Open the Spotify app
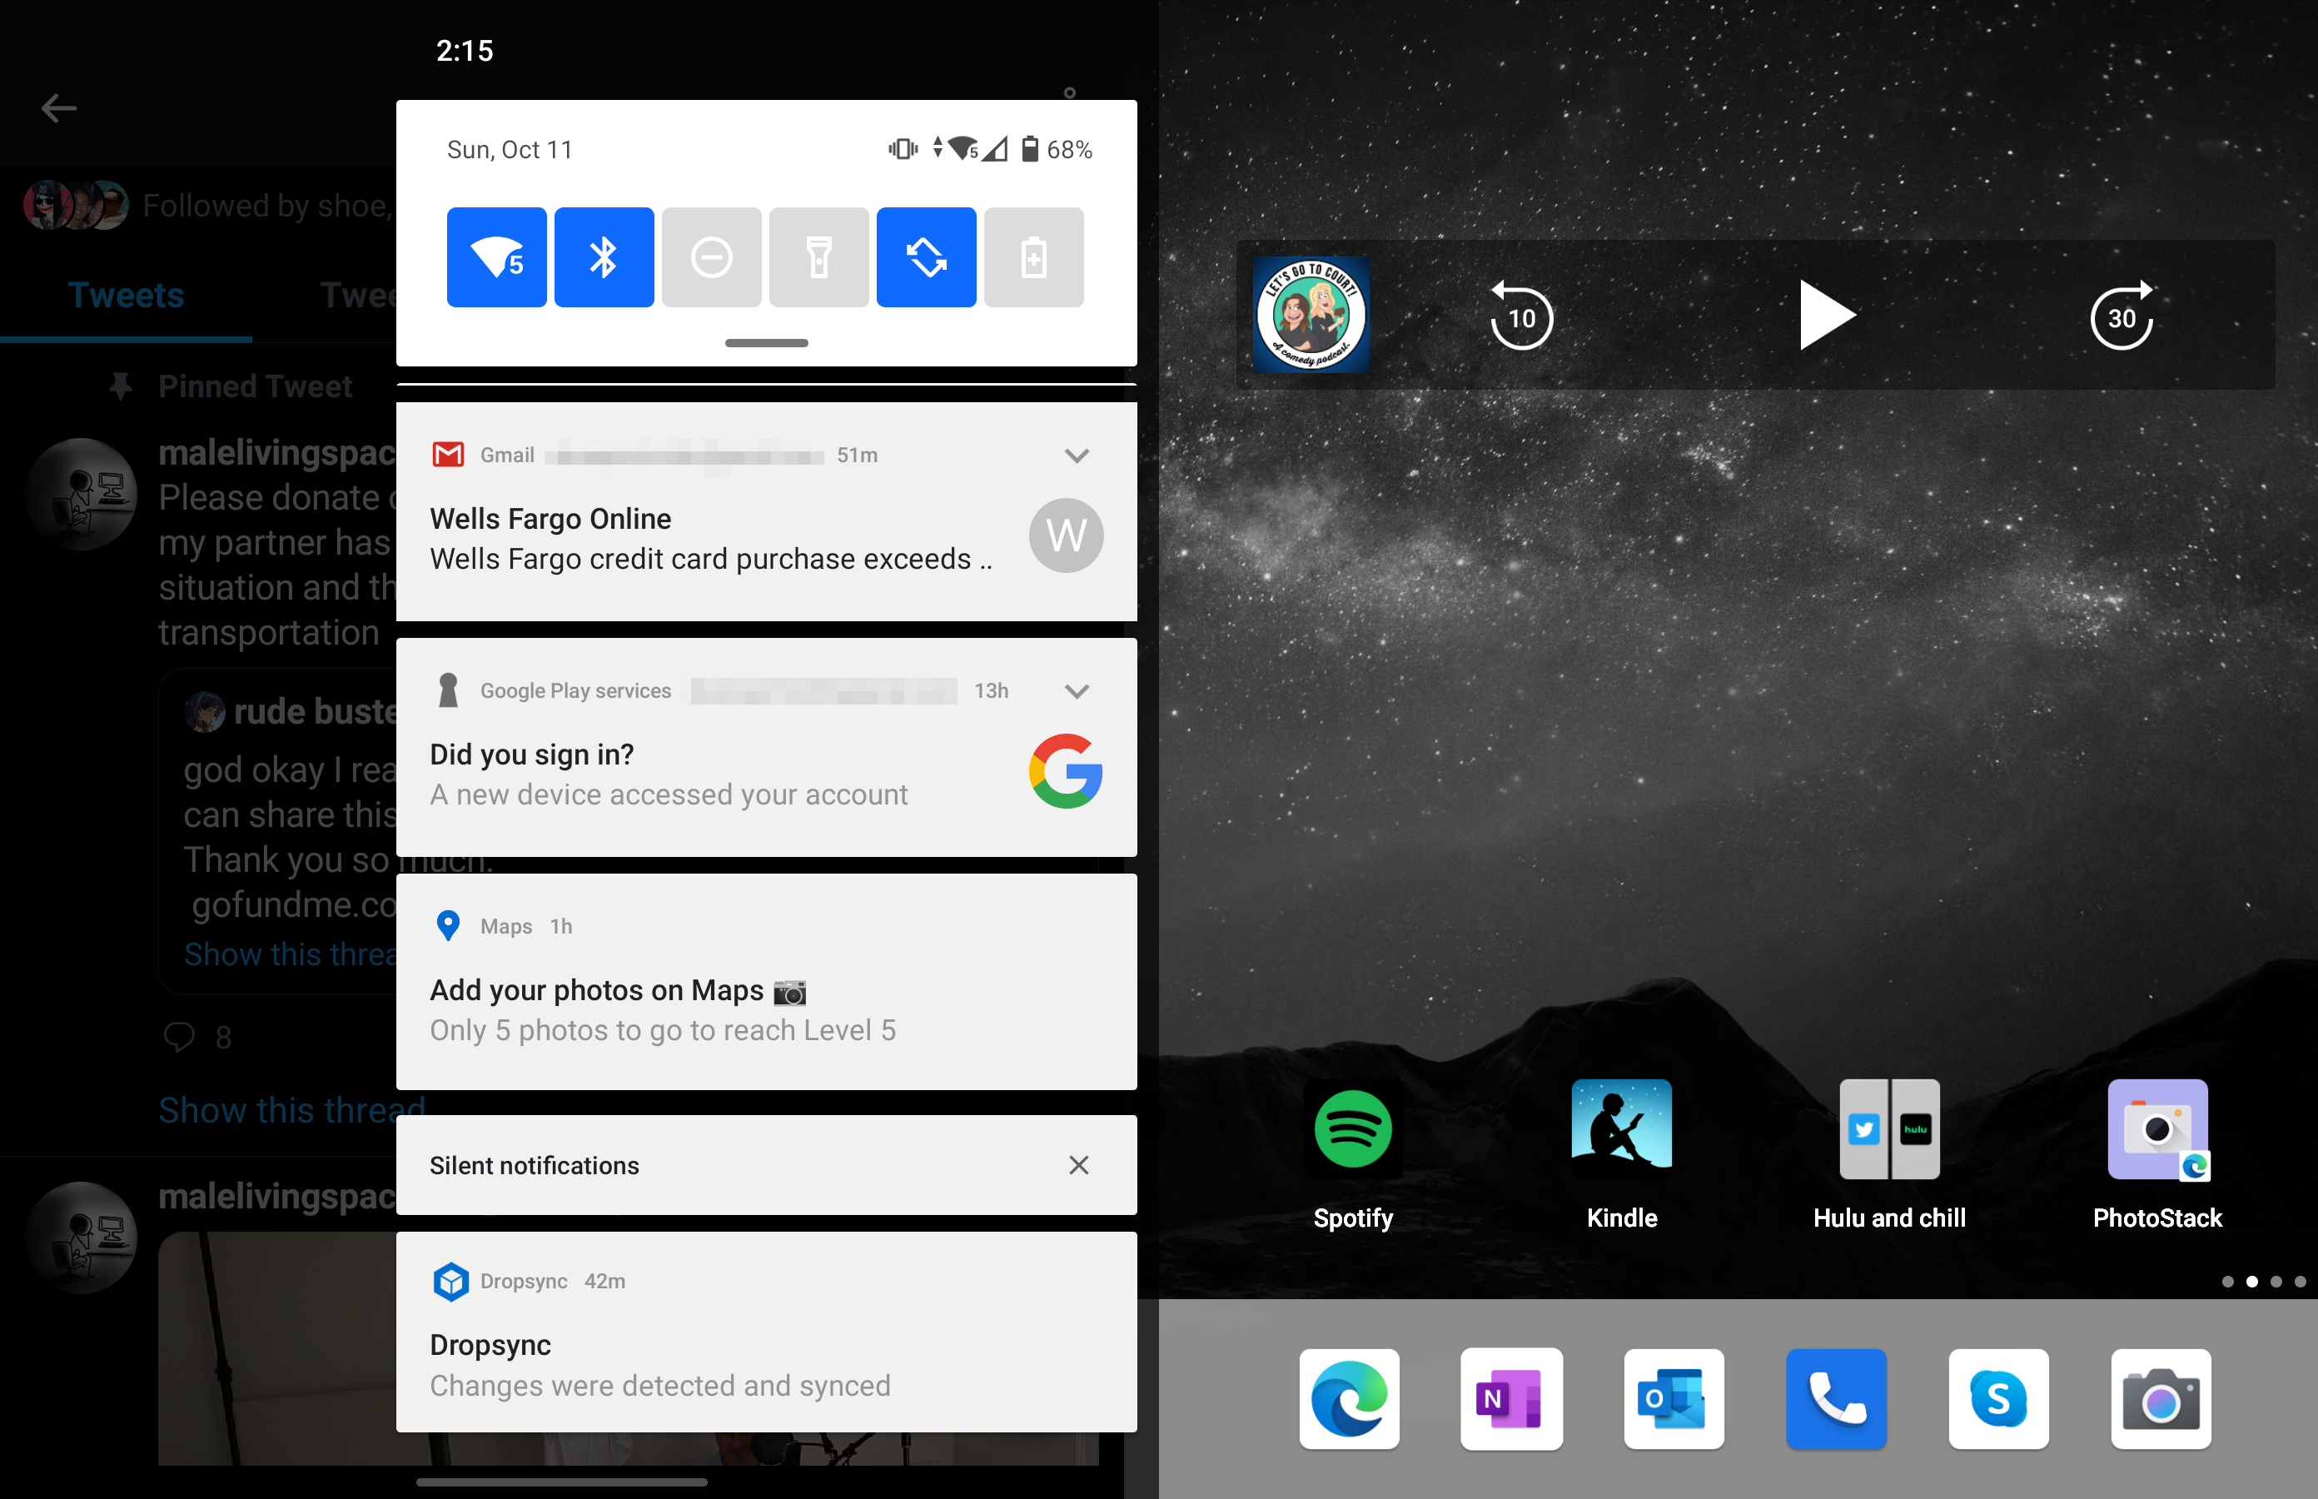This screenshot has height=1499, width=2318. click(x=1353, y=1129)
